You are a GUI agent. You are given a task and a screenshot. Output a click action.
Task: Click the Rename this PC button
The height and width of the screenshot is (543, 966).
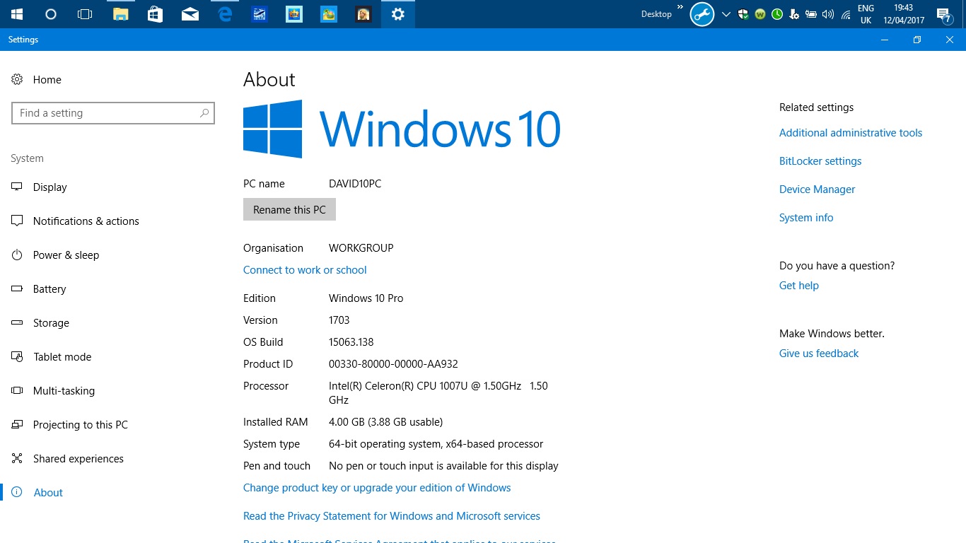click(x=289, y=210)
